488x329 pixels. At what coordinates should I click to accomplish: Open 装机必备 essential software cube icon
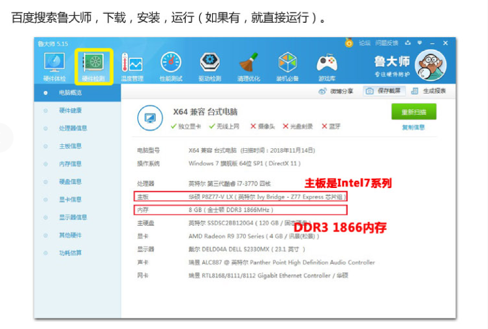287,67
